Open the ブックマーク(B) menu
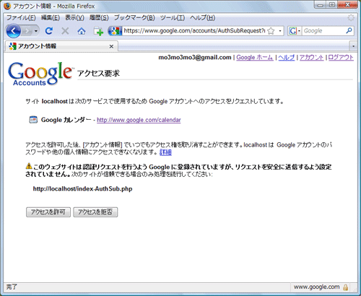361x296 pixels. (x=134, y=18)
